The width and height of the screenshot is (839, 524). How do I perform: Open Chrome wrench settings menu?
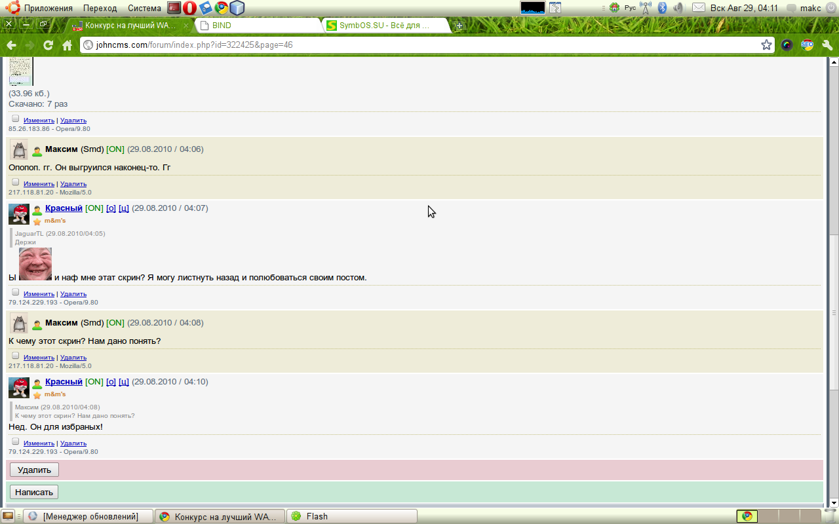[x=827, y=45]
